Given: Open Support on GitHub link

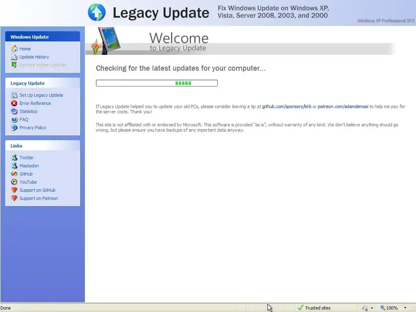Looking at the screenshot, I should click(x=37, y=190).
